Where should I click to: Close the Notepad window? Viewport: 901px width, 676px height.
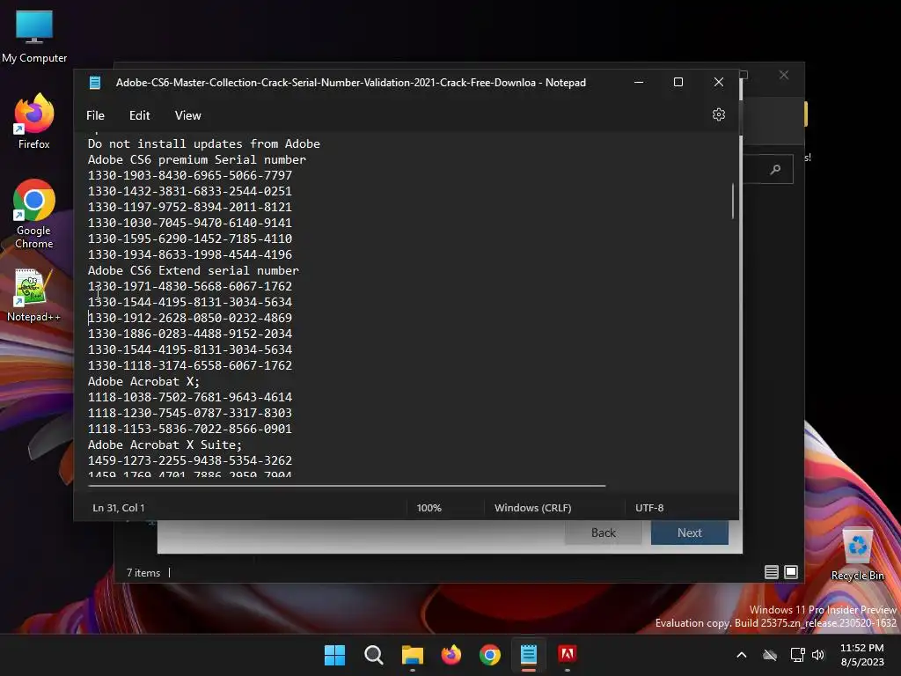718,82
